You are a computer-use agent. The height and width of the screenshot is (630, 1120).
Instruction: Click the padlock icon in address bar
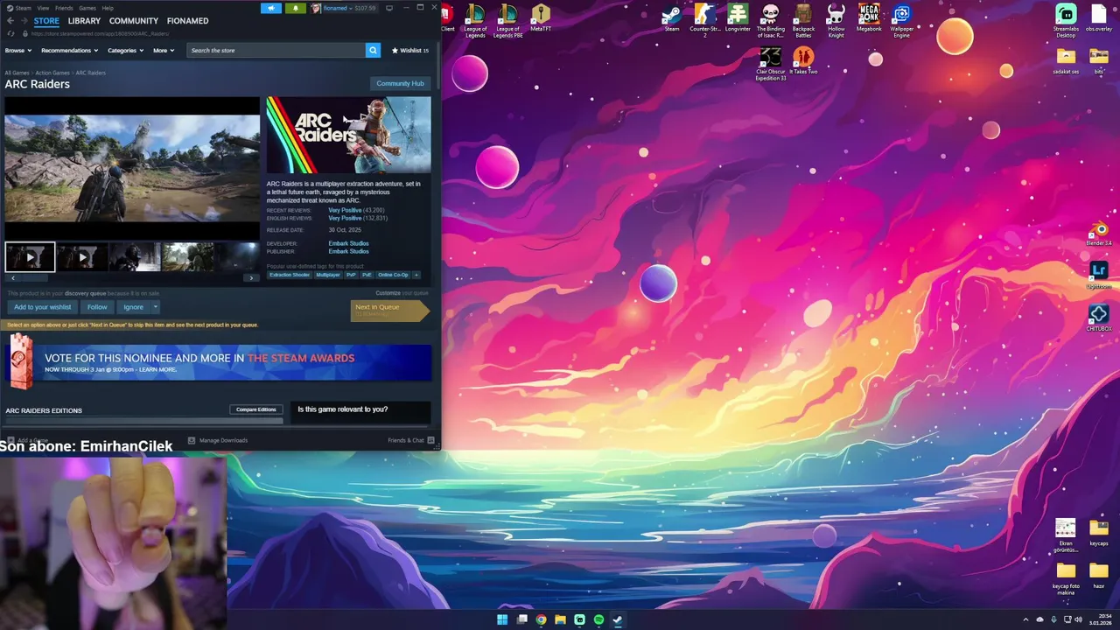tap(25, 33)
